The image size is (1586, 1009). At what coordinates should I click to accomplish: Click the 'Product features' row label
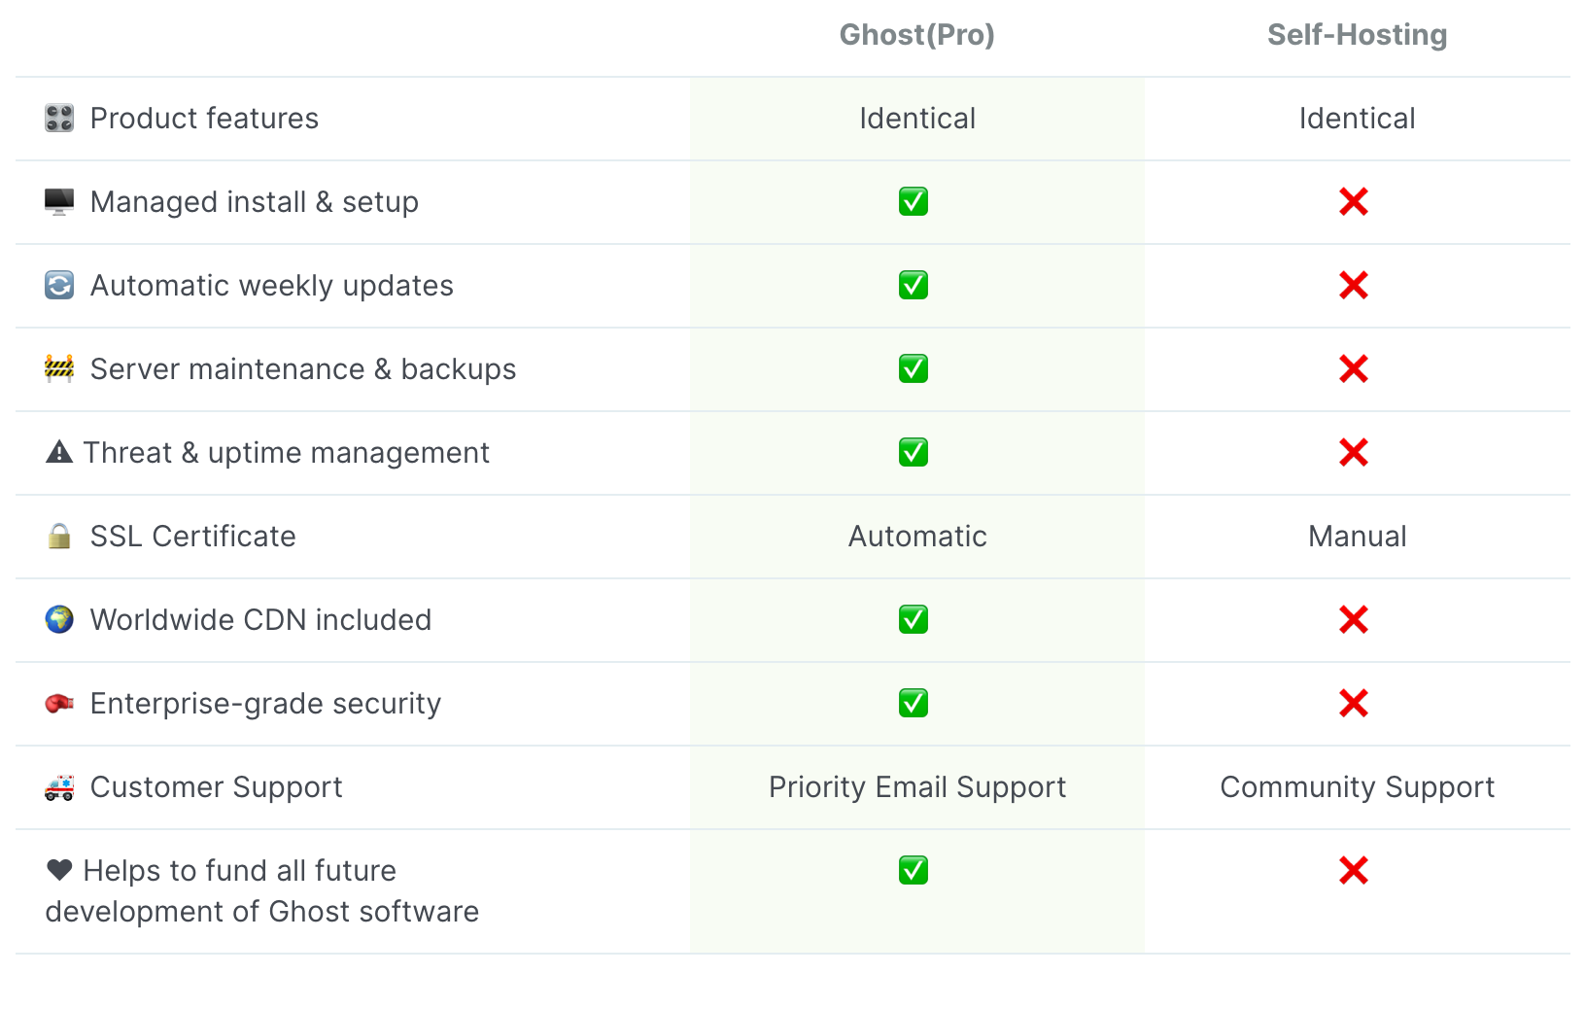pos(204,119)
